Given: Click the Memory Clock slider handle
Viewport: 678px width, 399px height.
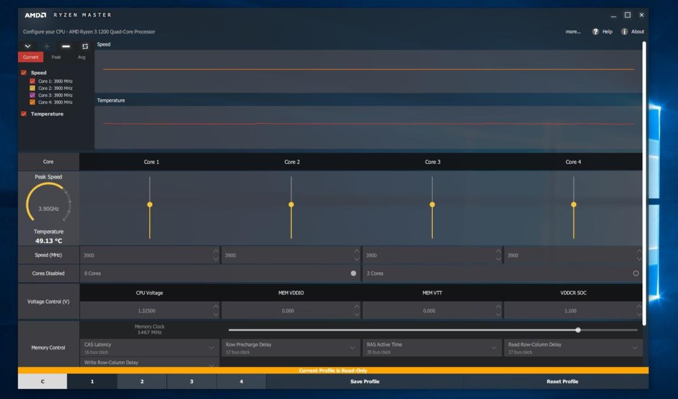Looking at the screenshot, I should coord(578,329).
